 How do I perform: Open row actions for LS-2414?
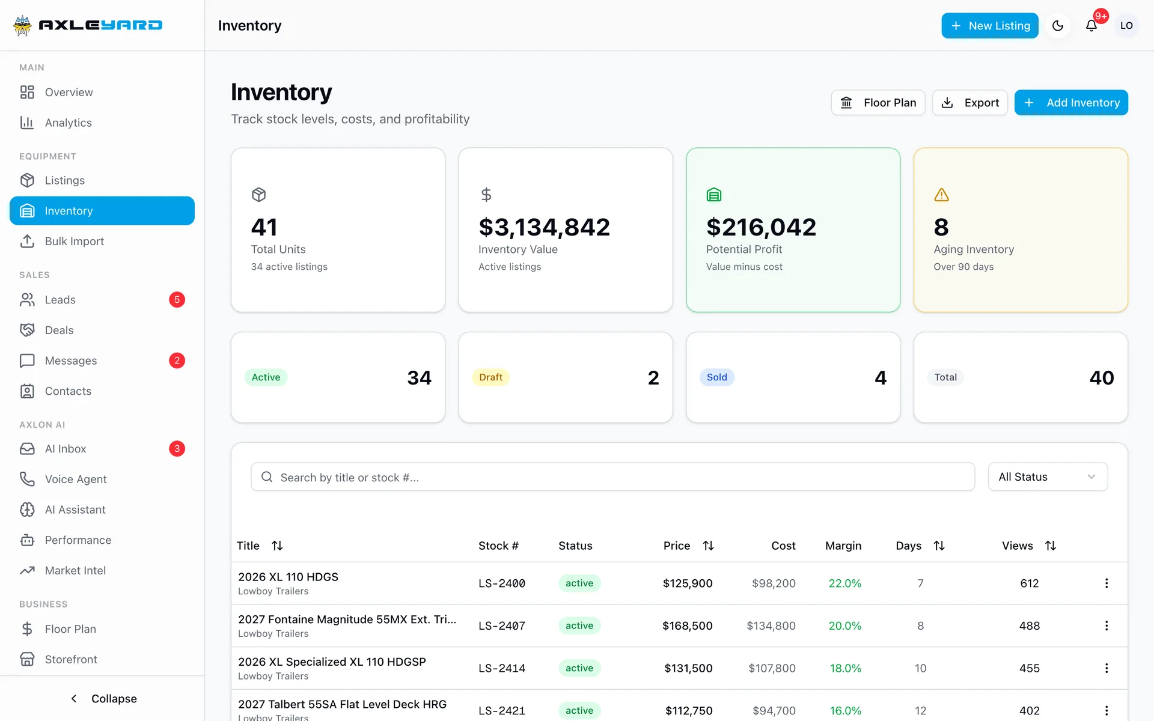(x=1107, y=668)
